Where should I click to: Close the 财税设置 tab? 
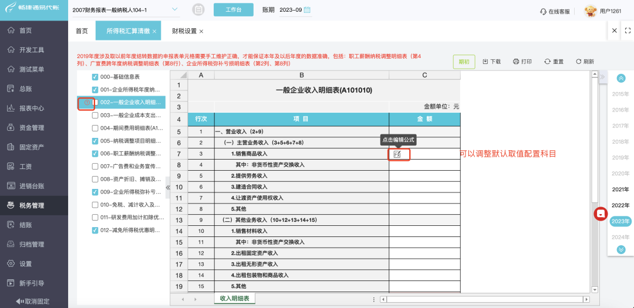point(201,32)
